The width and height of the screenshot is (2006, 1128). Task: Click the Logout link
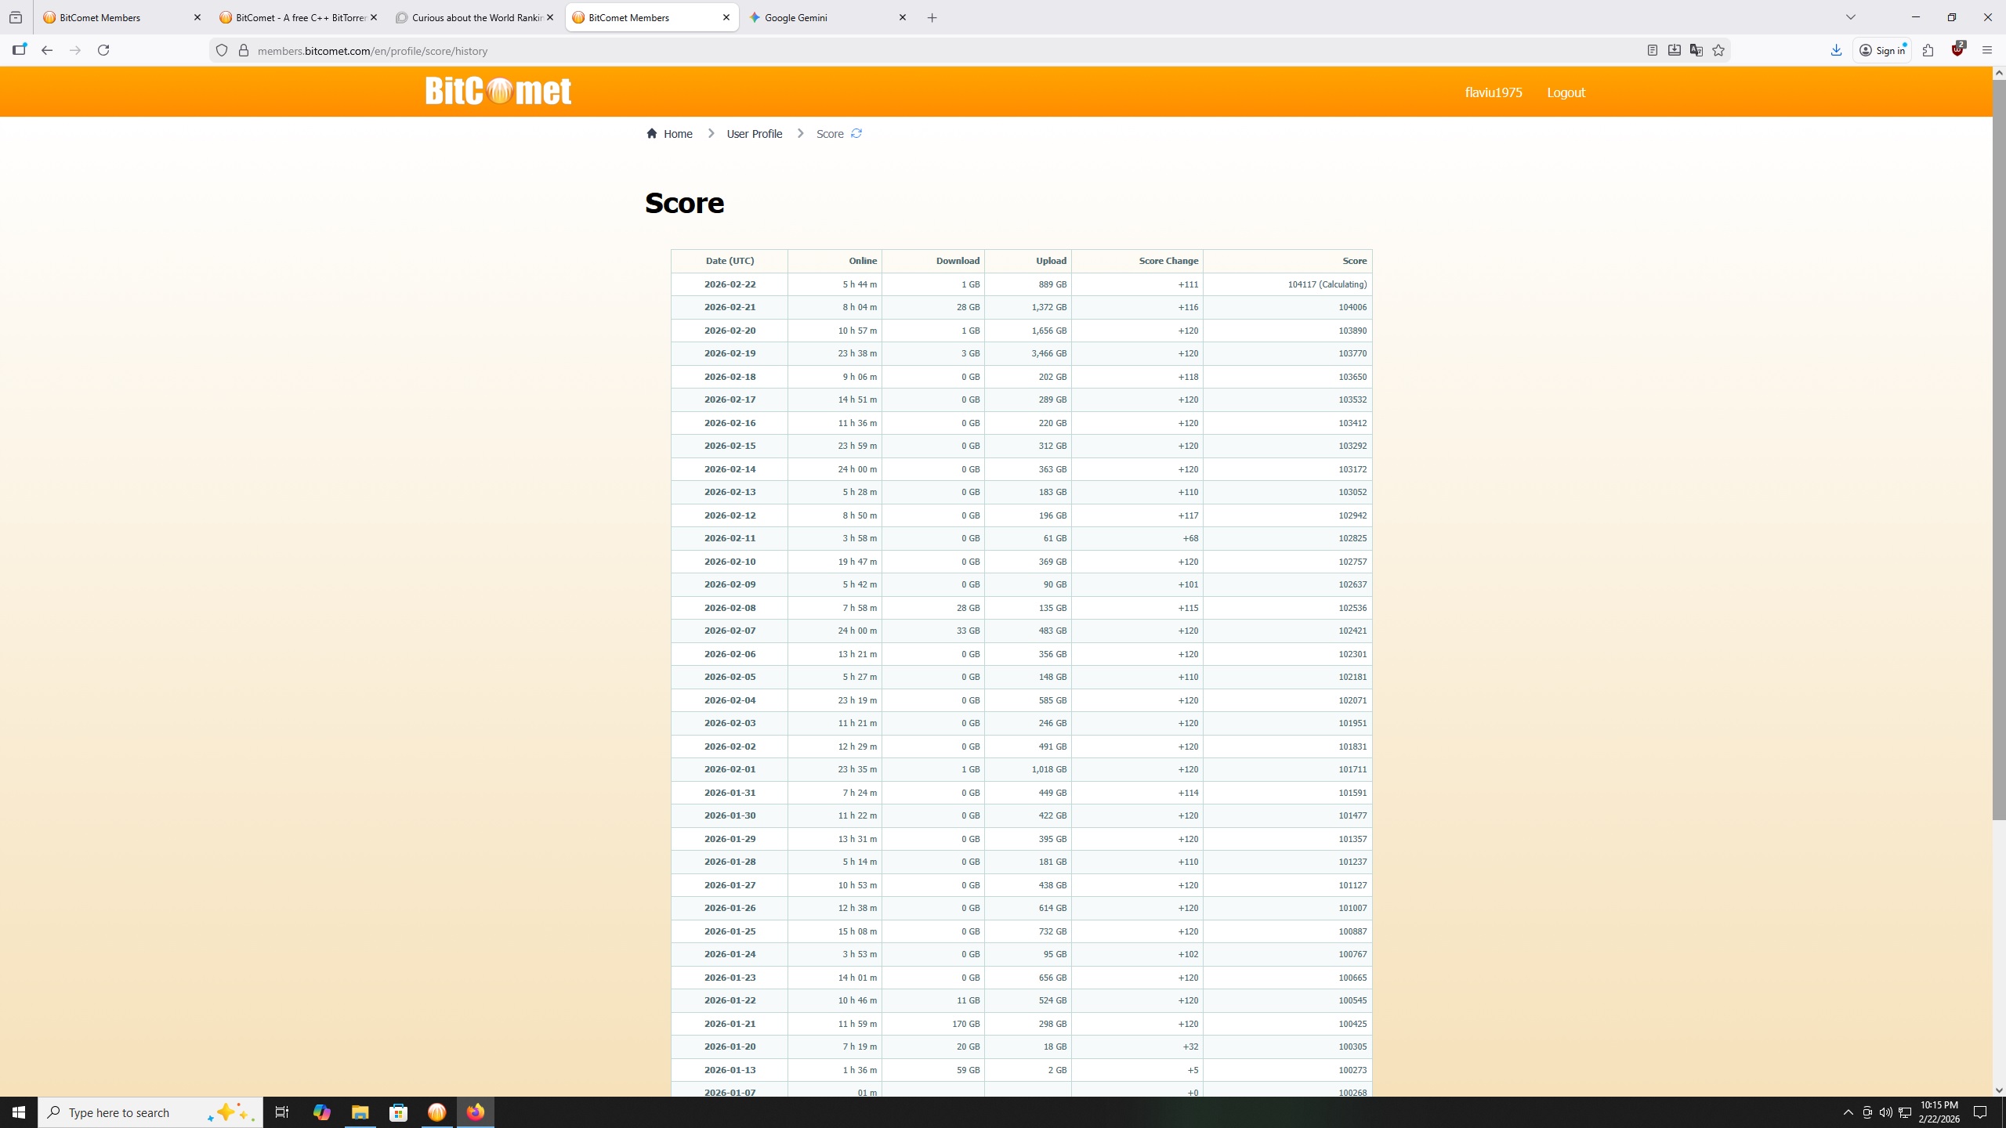1566,92
